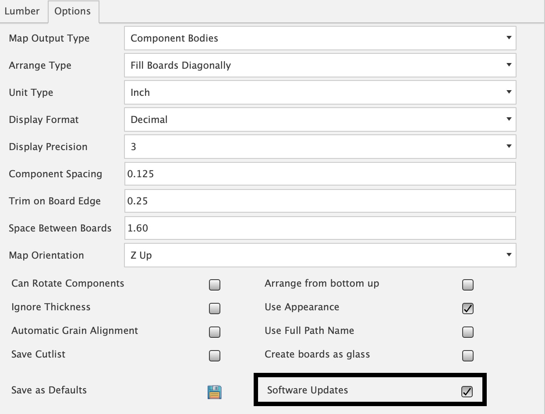Change the Display Format dropdown
The height and width of the screenshot is (414, 545).
click(320, 120)
